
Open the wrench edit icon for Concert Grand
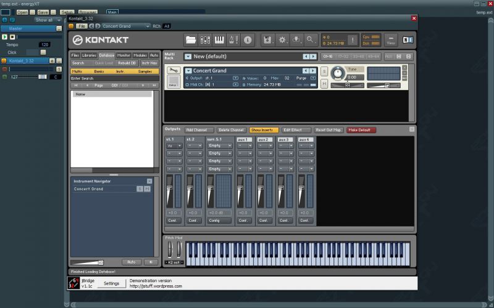click(174, 70)
